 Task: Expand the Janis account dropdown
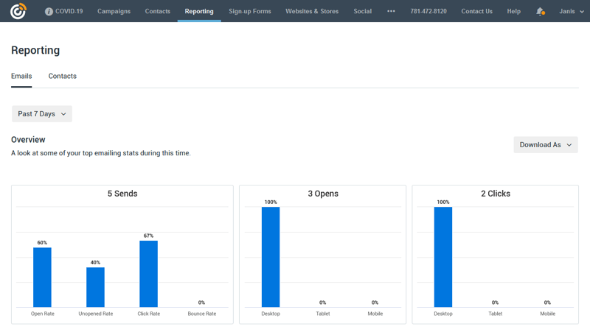pyautogui.click(x=572, y=11)
